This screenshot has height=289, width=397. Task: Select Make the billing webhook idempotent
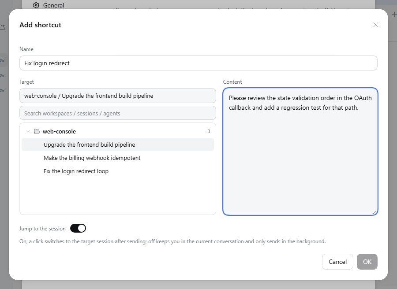click(x=117, y=158)
